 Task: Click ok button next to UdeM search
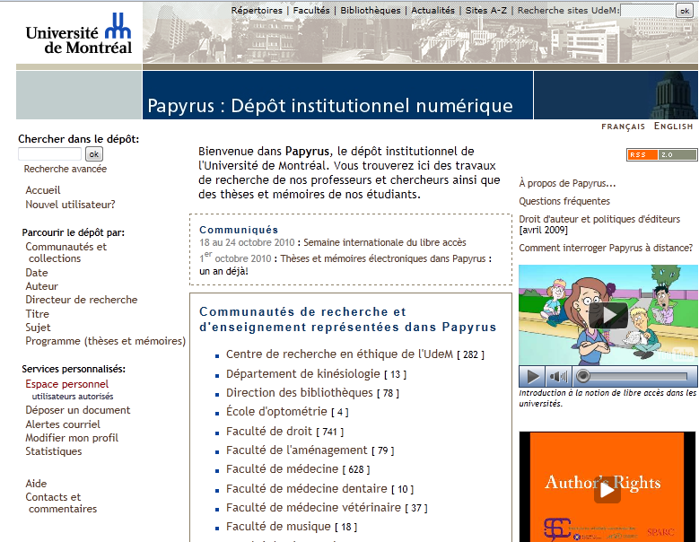[685, 11]
